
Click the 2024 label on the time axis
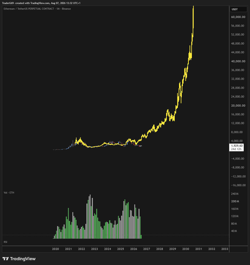108,249
